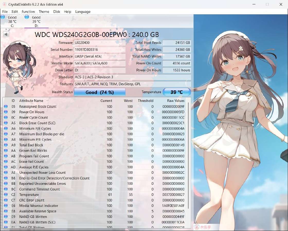Click the previous disk arrow icon

[6, 34]
